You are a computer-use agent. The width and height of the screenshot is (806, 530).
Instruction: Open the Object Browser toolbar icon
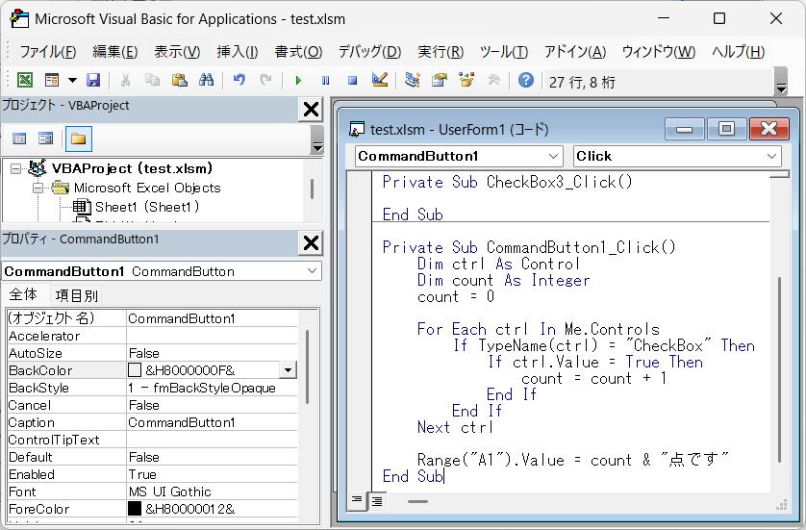tap(466, 80)
